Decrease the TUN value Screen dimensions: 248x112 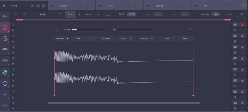pyautogui.click(x=85, y=38)
